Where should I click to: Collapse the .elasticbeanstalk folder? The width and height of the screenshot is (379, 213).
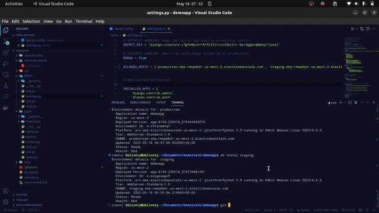click(x=33, y=60)
